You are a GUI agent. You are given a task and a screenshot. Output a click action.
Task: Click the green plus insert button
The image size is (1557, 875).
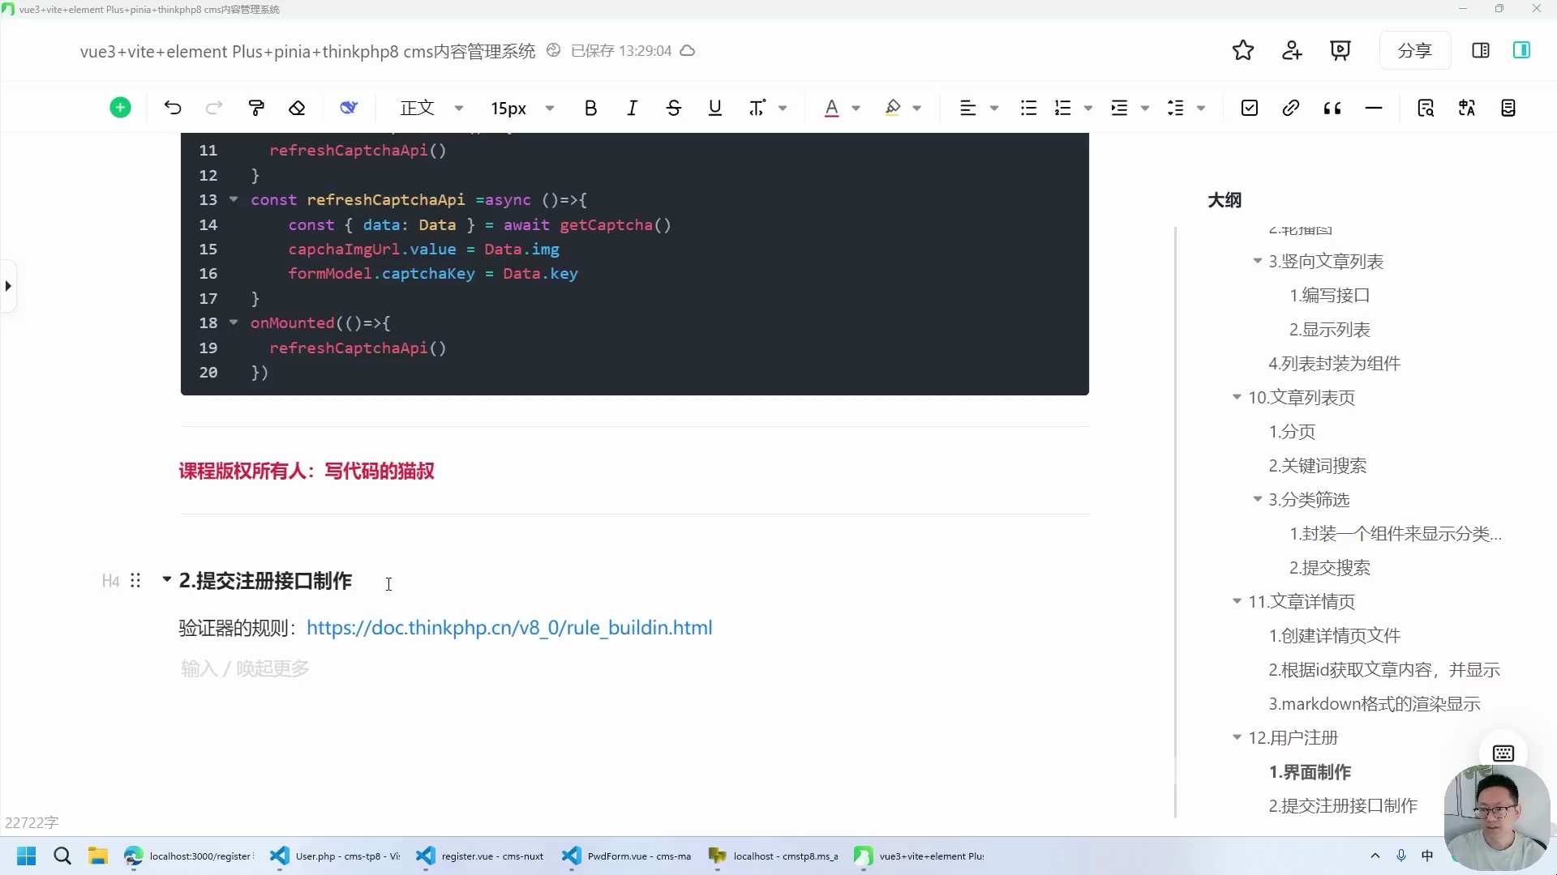tap(120, 108)
